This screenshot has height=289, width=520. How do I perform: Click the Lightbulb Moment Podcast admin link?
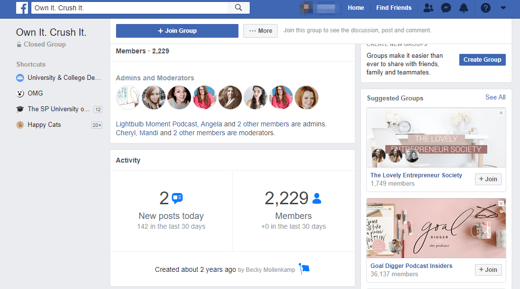[x=156, y=124]
